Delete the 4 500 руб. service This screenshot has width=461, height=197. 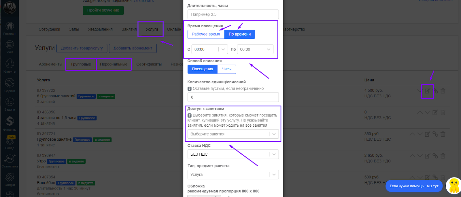pos(443,91)
